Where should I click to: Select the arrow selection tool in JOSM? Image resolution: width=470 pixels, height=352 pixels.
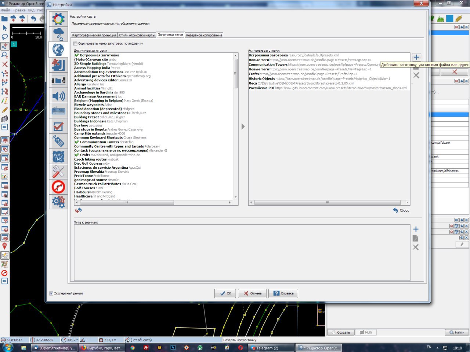pyautogui.click(x=5, y=28)
